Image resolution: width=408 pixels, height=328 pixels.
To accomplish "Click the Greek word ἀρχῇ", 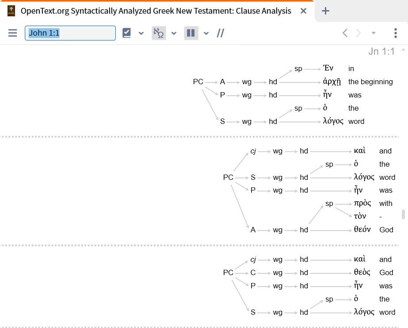I will pos(332,82).
